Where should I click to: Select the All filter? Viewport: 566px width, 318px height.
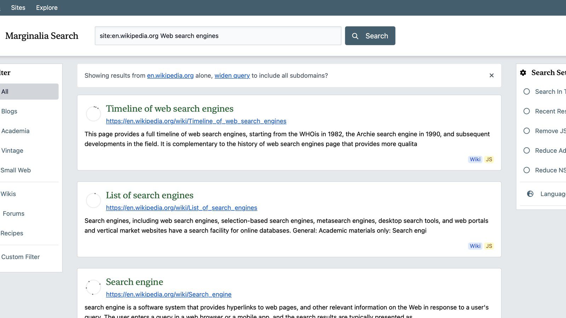(28, 92)
